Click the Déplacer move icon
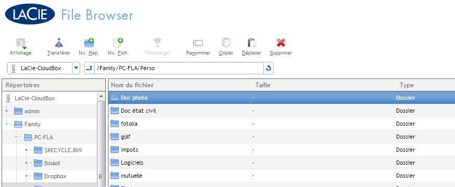The width and height of the screenshot is (455, 187). (x=252, y=43)
